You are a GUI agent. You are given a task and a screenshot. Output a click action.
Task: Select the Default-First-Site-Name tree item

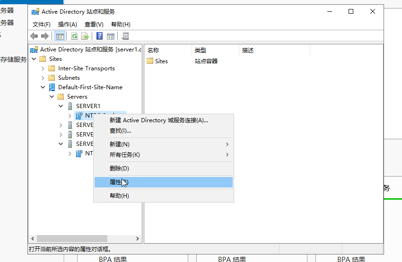tap(90, 87)
